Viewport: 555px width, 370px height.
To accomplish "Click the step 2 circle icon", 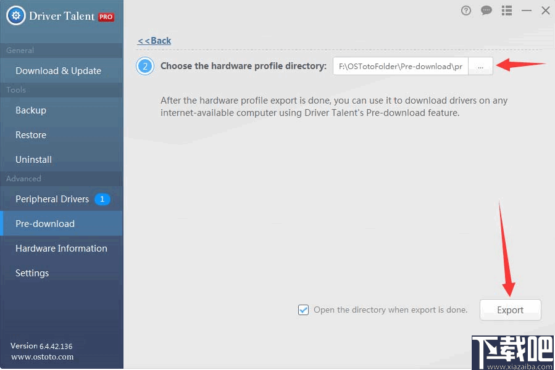I will click(144, 66).
